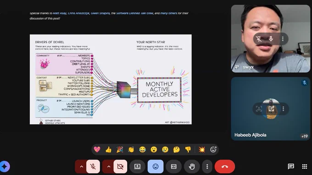
Task: Open the Chris Aniszczyk link
Action: [x=78, y=13]
